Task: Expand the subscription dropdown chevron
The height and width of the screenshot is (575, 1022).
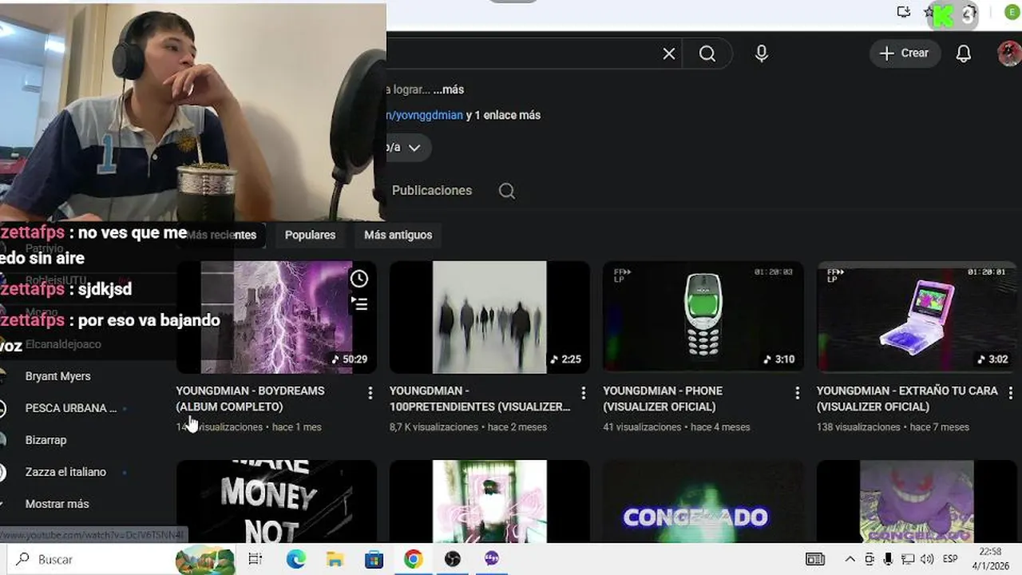Action: click(x=414, y=148)
